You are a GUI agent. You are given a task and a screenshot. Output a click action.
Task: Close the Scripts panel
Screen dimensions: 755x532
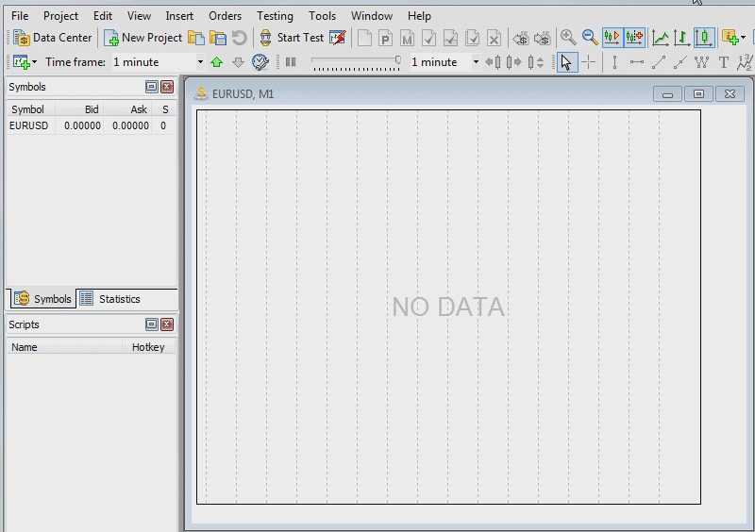click(167, 324)
